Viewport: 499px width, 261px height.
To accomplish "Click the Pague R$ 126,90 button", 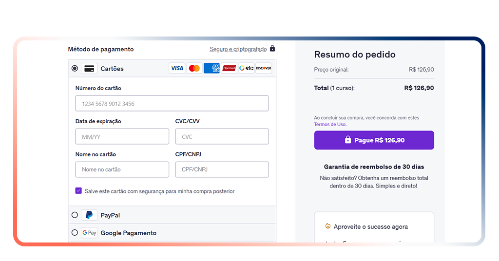I will (374, 140).
